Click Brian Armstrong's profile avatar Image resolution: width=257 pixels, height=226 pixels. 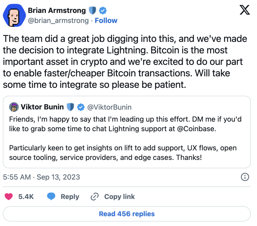click(x=14, y=16)
